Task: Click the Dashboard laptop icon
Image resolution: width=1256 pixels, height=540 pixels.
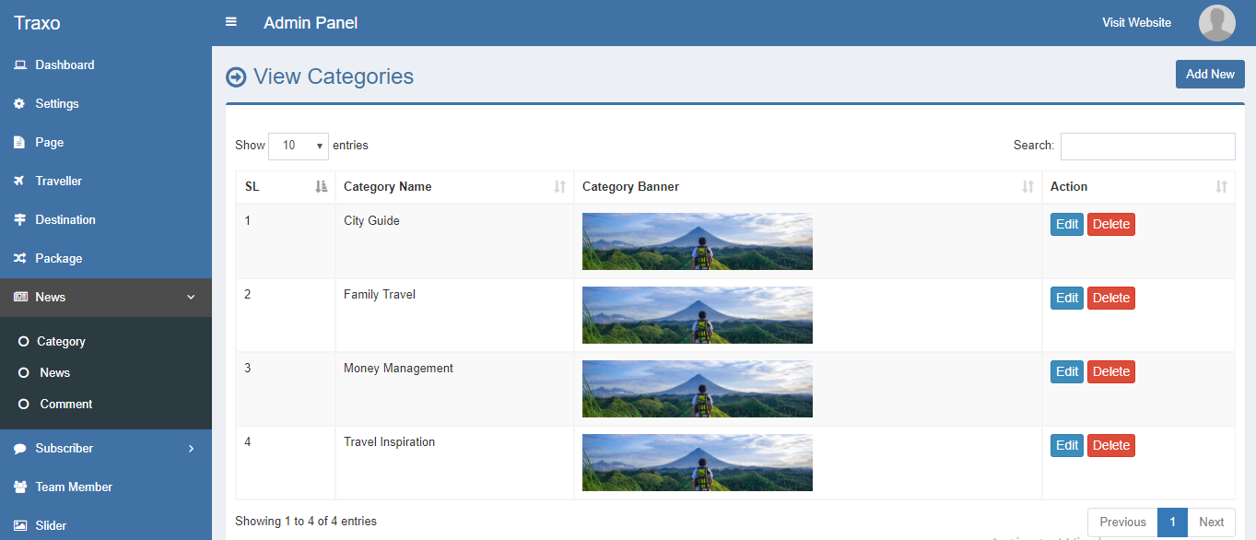Action: click(19, 65)
